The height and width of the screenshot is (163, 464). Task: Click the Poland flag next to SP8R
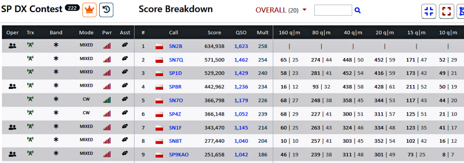click(159, 87)
